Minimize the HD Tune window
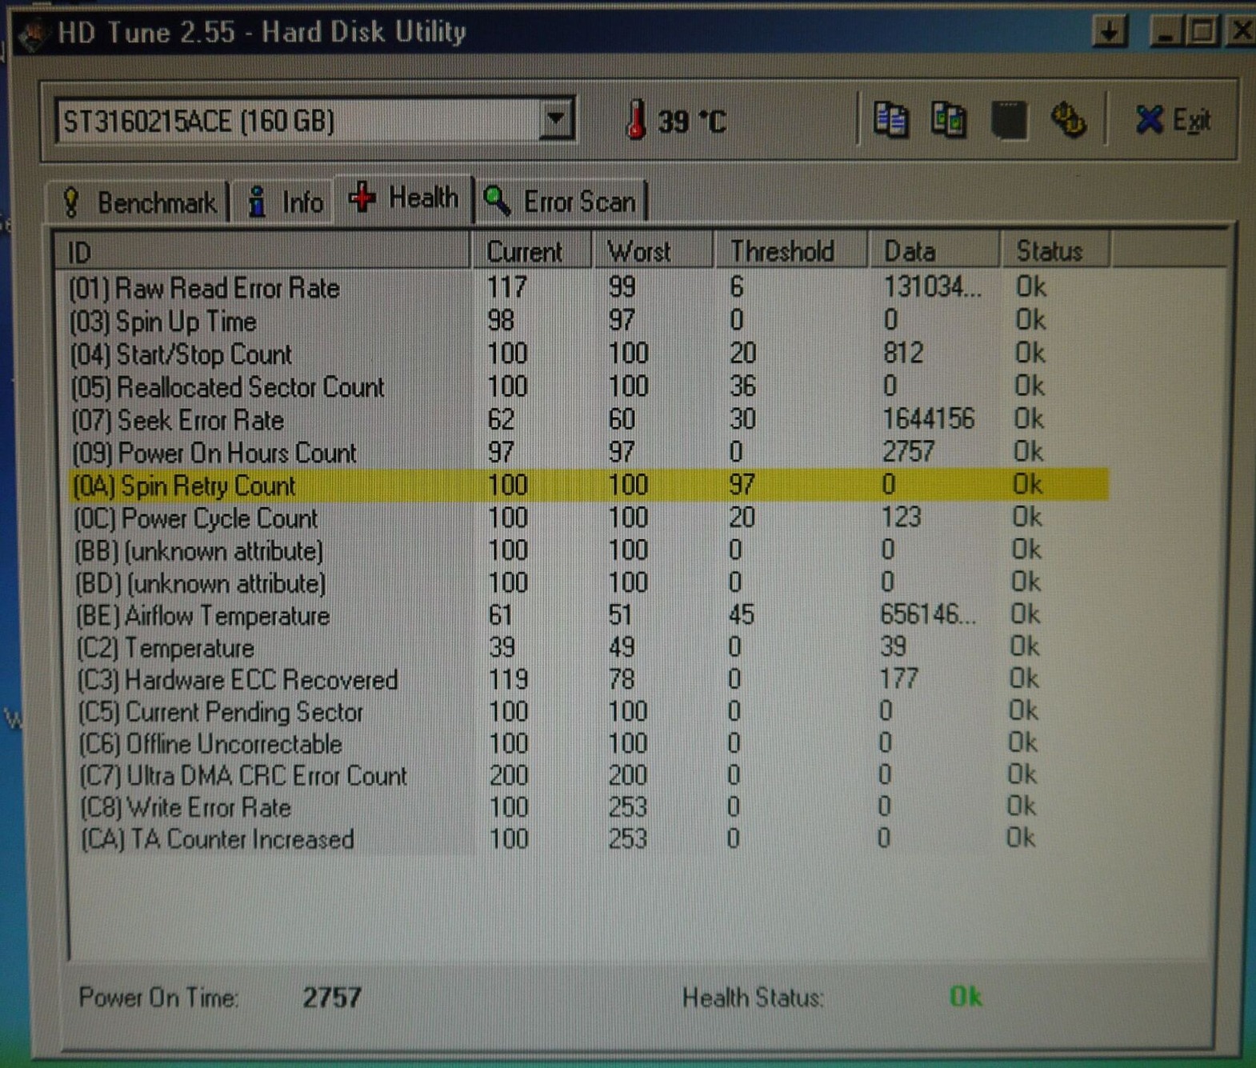 pos(1166,32)
